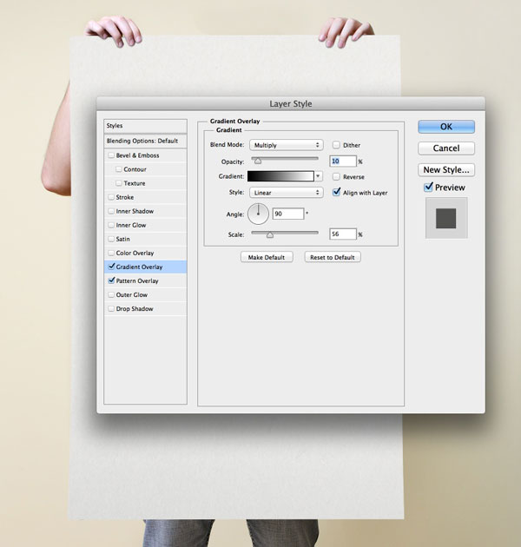Uncheck the Pattern Overlay checkbox
Screen dimensions: 521x547
tap(111, 280)
